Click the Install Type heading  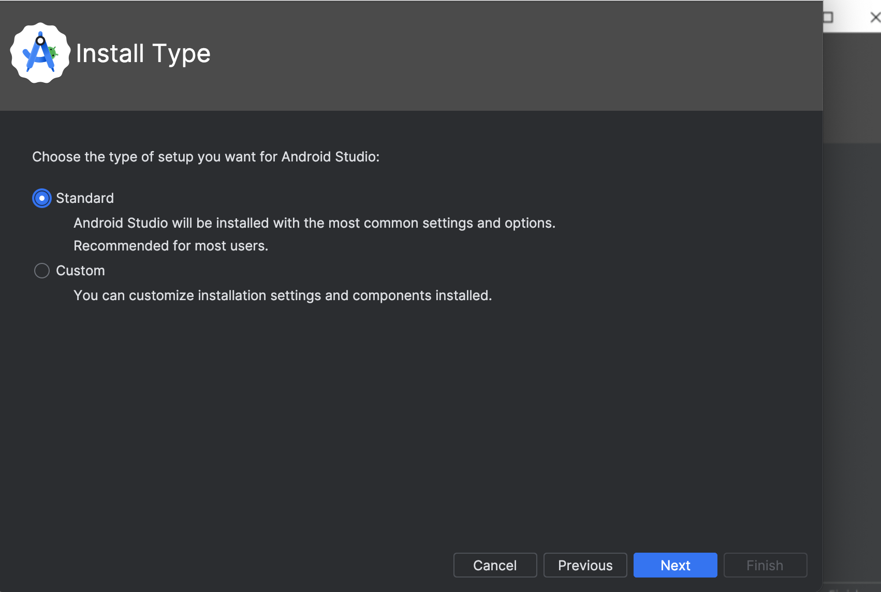point(143,53)
